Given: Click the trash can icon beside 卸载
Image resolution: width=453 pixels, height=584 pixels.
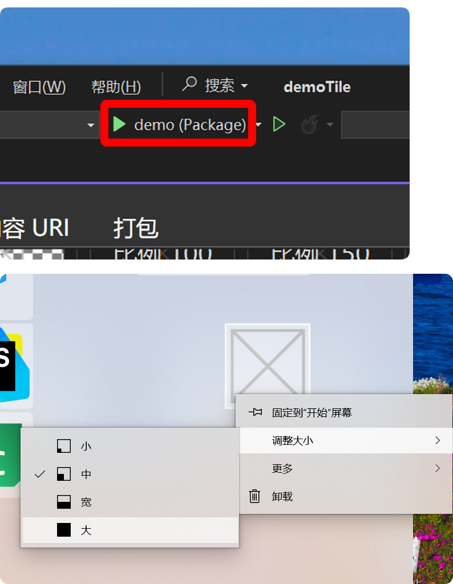Looking at the screenshot, I should click(254, 496).
